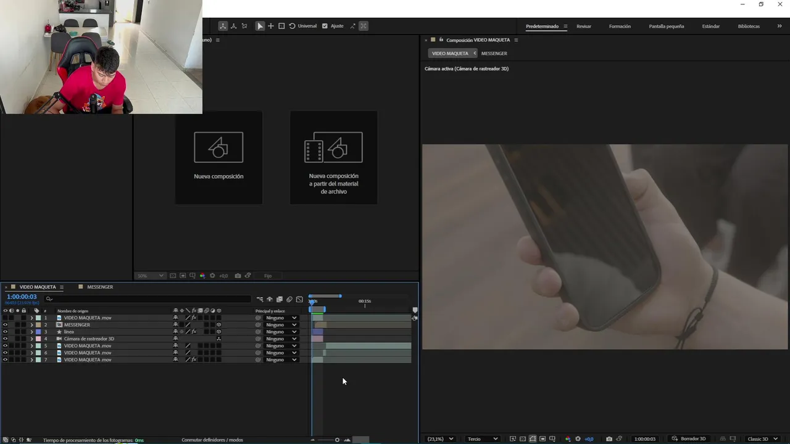The width and height of the screenshot is (790, 444).
Task: Open the composition mini-flowchart icon
Action: 260,299
